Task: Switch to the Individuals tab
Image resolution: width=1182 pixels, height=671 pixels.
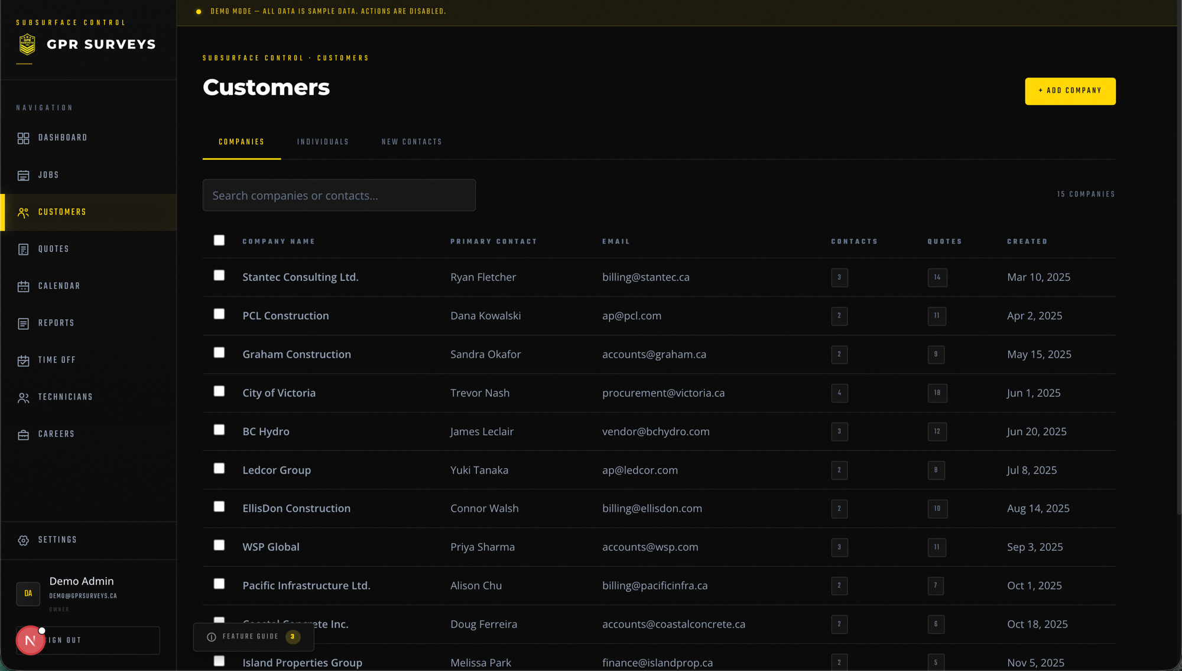Action: pos(323,142)
